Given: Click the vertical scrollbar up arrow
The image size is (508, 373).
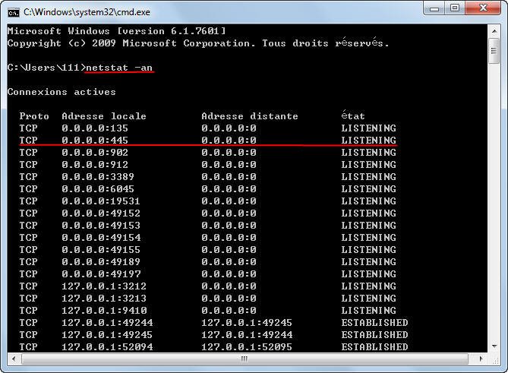Looking at the screenshot, I should [x=494, y=31].
